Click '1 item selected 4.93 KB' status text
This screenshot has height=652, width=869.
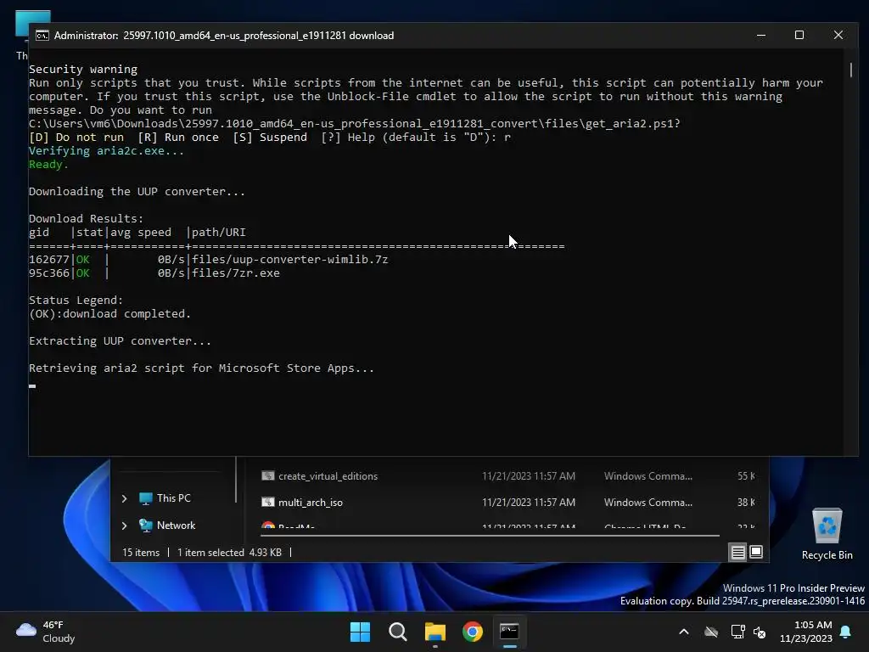(x=229, y=553)
